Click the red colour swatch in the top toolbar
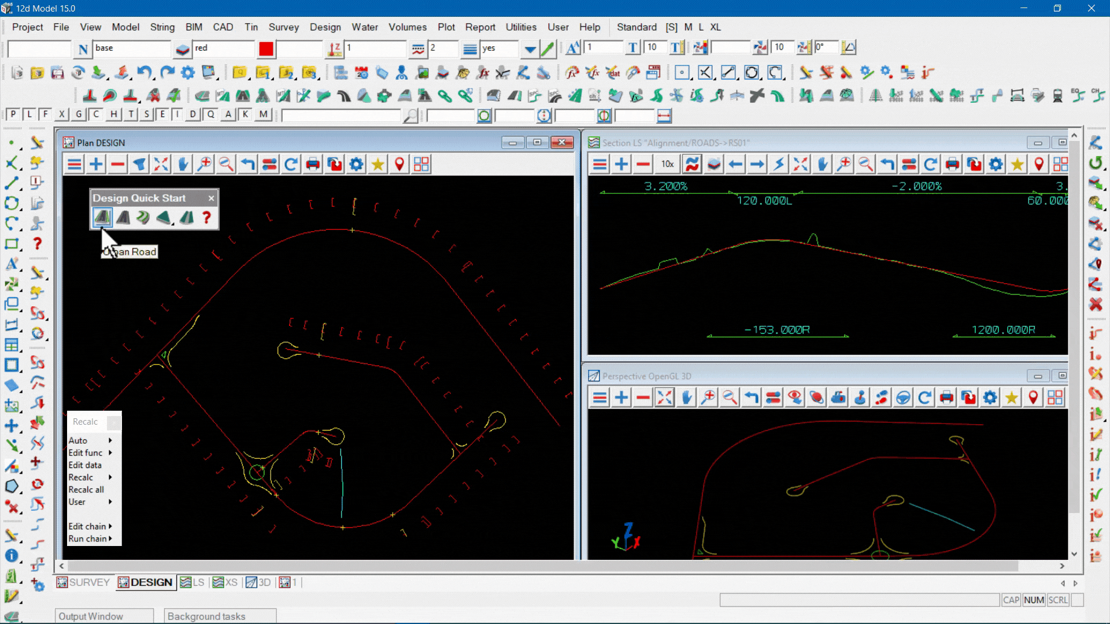Viewport: 1110px width, 624px height. pos(266,49)
